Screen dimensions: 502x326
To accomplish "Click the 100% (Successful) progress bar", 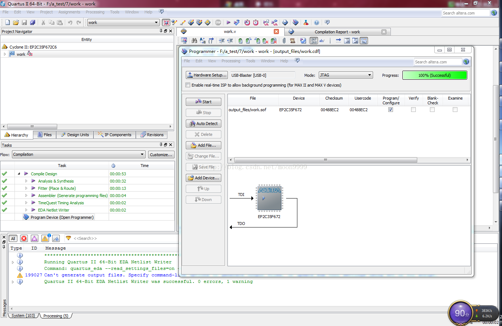I will pos(435,75).
